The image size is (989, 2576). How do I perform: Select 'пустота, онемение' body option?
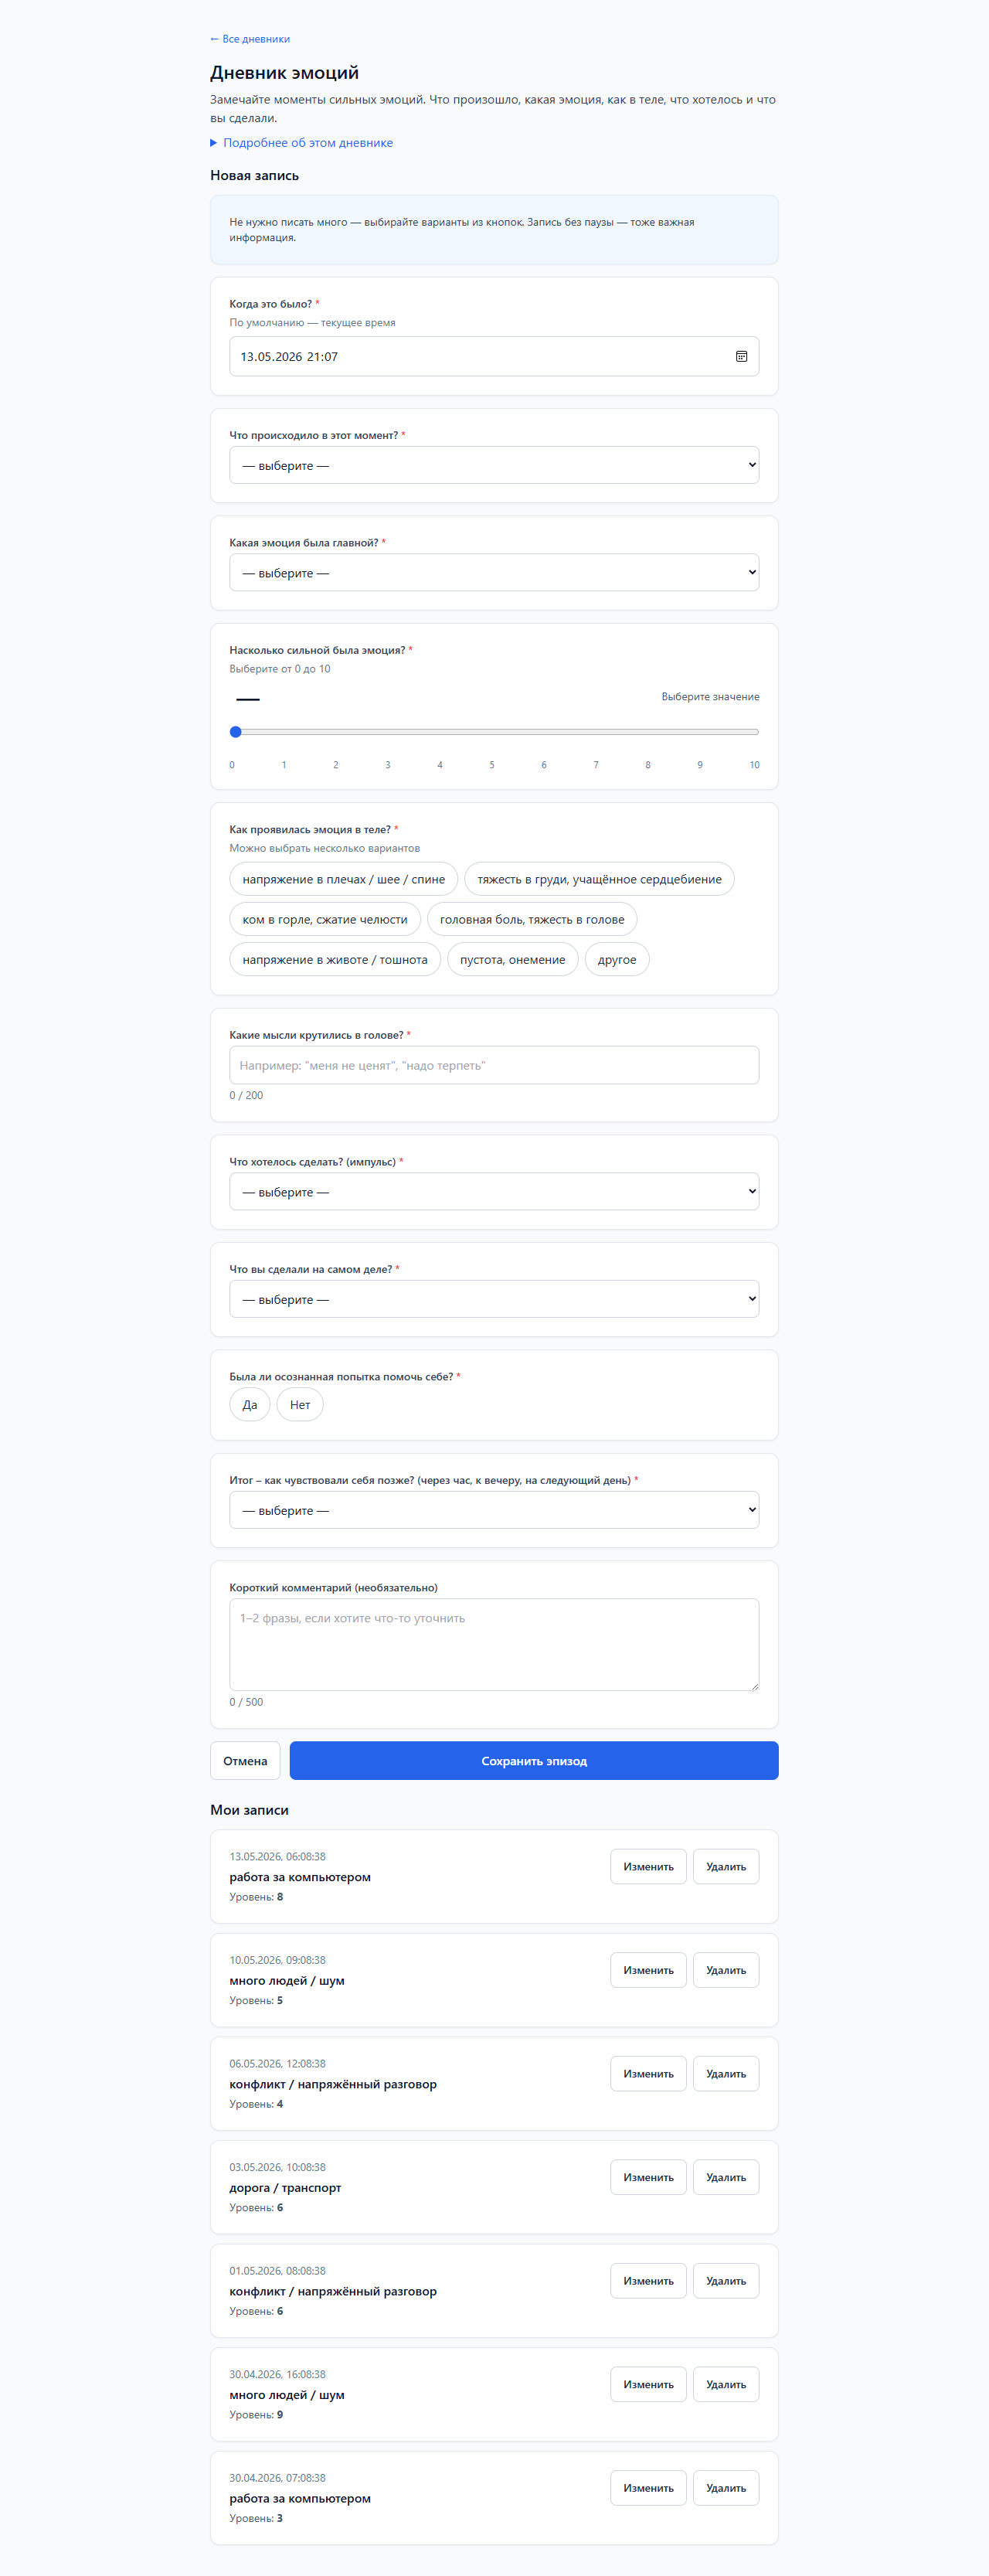[512, 959]
